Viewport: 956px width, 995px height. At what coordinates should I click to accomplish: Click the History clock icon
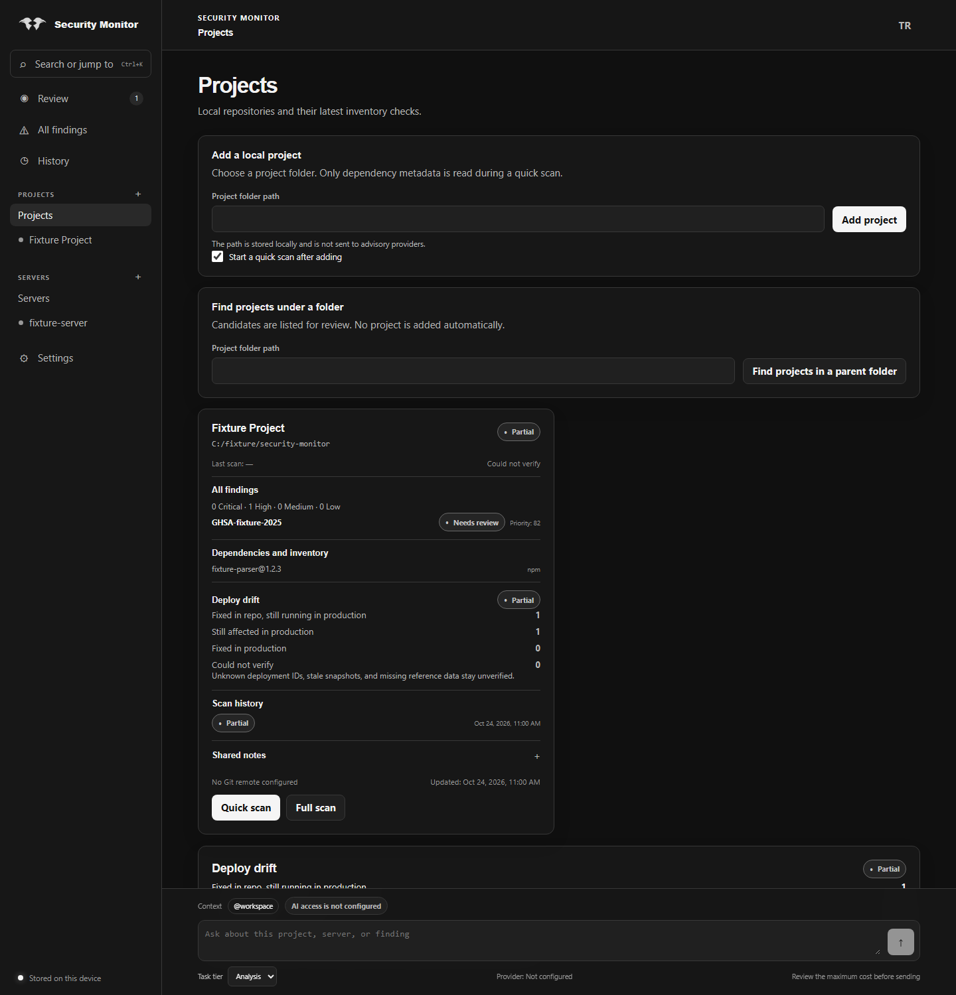(x=25, y=161)
